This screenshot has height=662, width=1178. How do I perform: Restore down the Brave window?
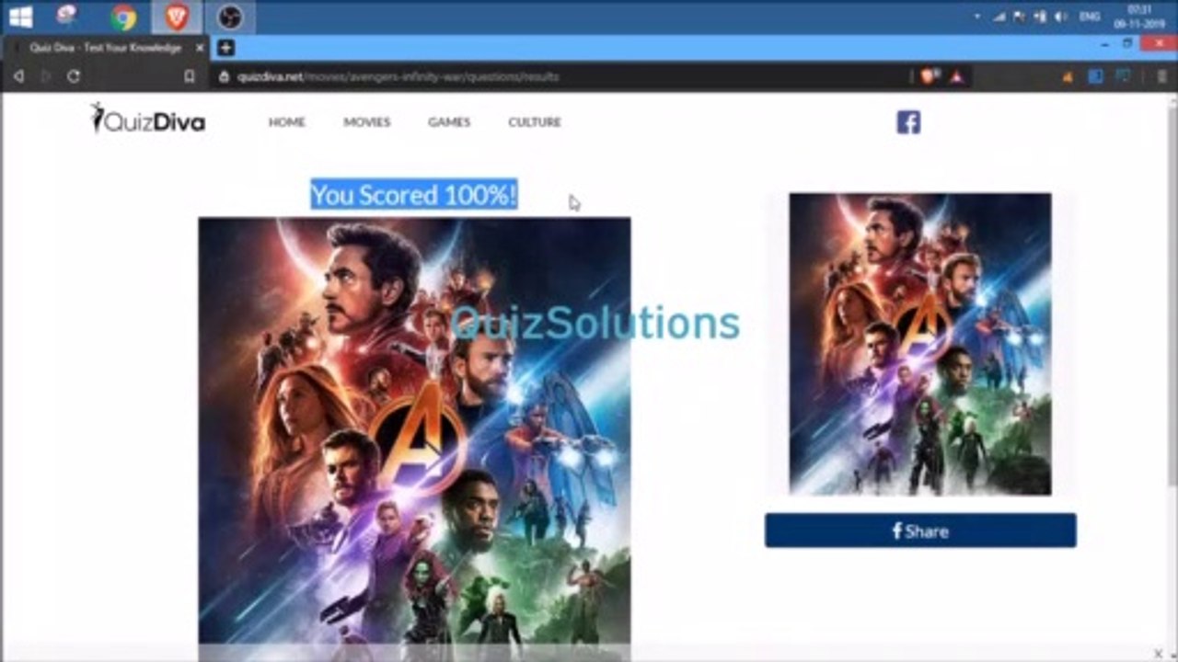1128,44
